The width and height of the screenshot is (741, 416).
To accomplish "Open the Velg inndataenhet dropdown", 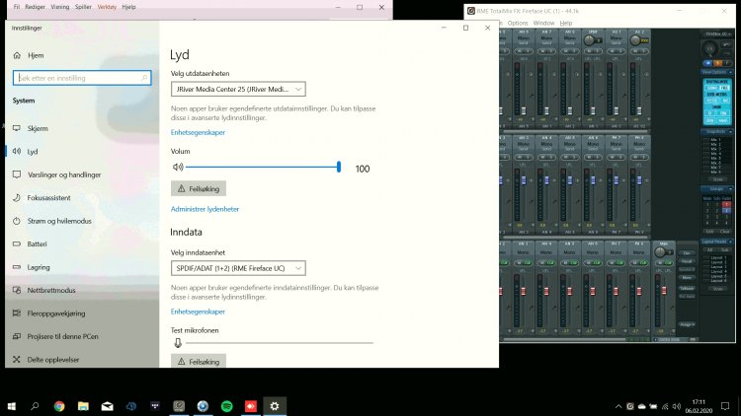I will [x=238, y=268].
